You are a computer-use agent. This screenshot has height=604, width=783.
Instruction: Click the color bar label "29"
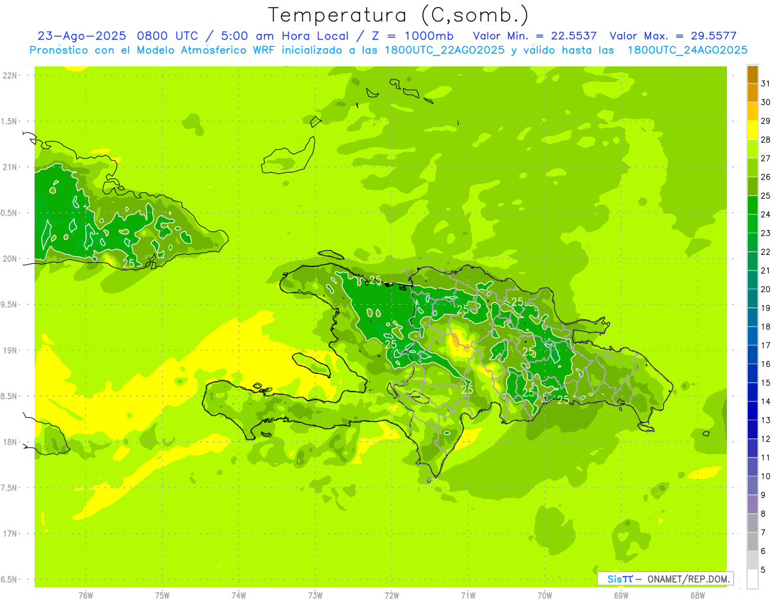[x=765, y=121]
